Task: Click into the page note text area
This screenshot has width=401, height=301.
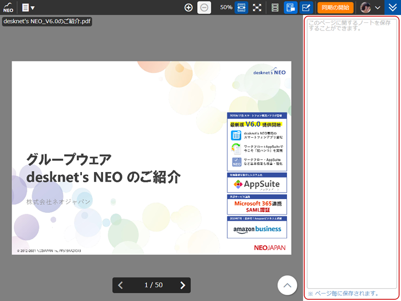Action: [x=352, y=154]
